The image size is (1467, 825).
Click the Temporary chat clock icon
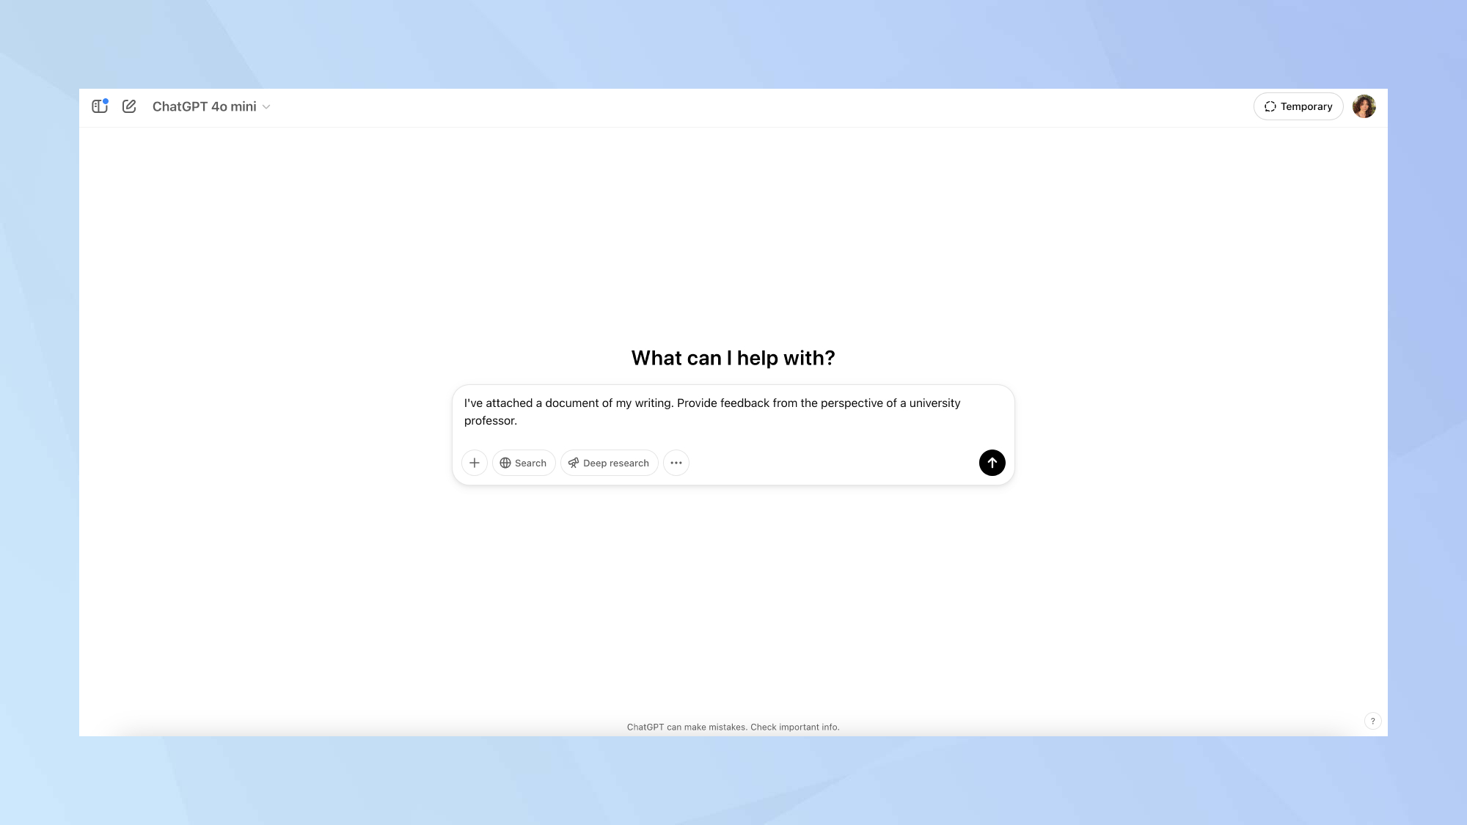tap(1270, 107)
